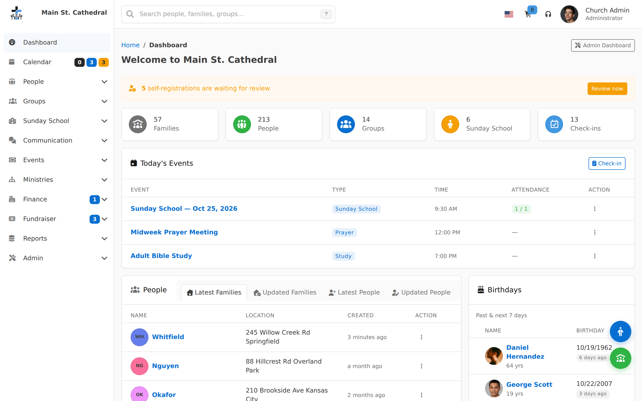
Task: Open action menu for Adult Bible Study
Action: click(x=595, y=256)
